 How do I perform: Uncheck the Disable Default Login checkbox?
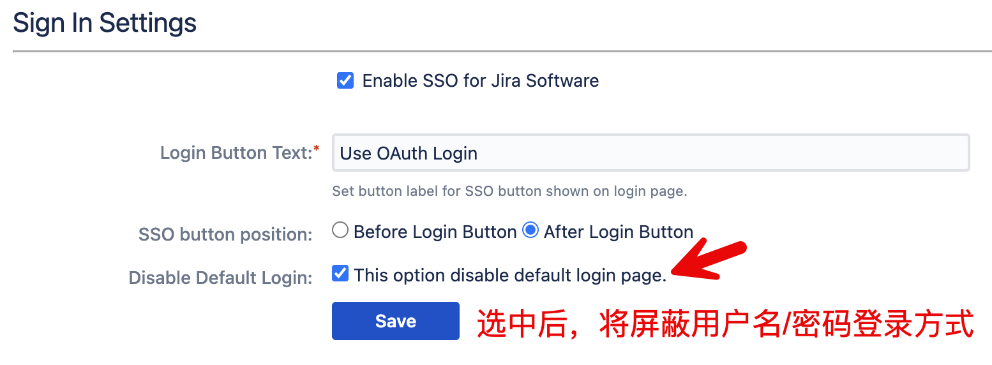[x=341, y=274]
